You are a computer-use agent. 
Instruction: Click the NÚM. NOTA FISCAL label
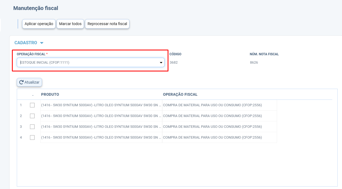pyautogui.click(x=264, y=54)
